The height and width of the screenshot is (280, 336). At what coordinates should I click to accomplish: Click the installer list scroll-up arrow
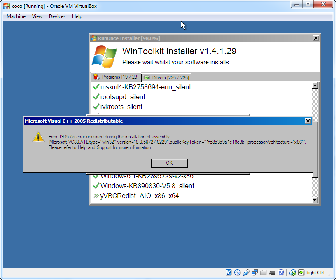[315, 86]
